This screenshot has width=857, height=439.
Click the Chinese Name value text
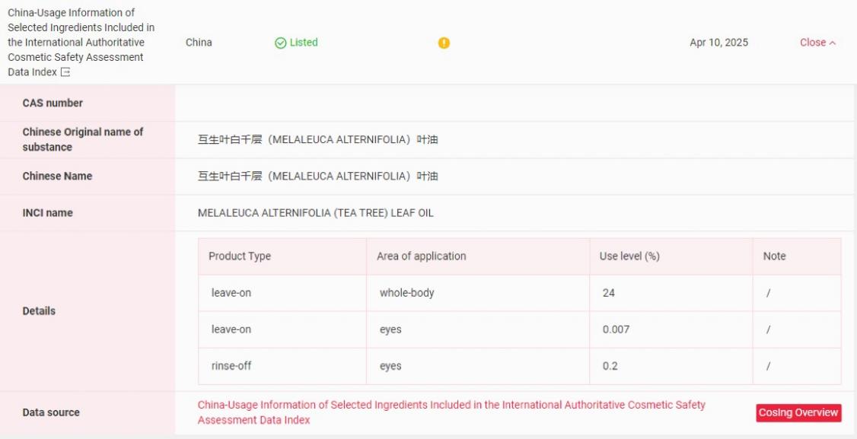[x=317, y=177]
